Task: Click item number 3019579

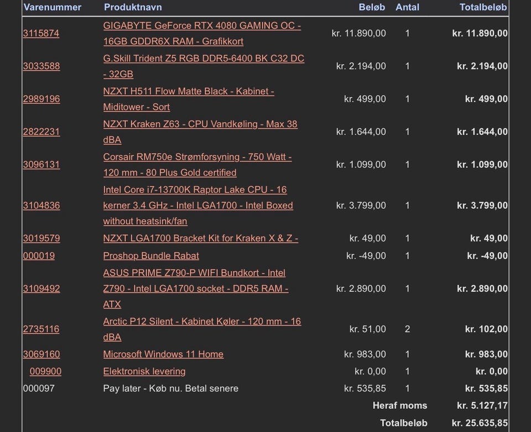Action: (41, 238)
